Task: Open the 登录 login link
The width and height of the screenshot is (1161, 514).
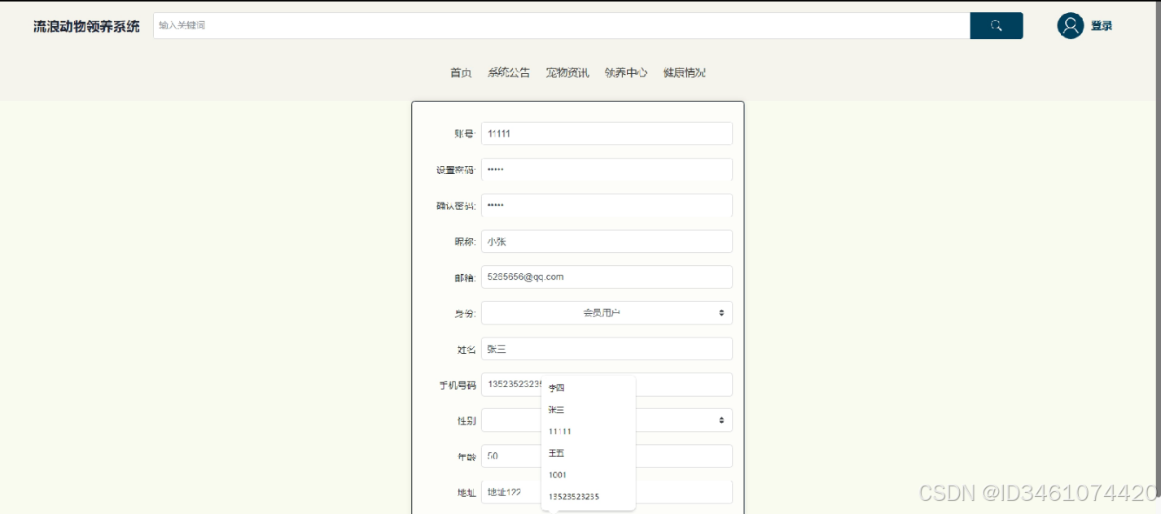Action: [1102, 26]
